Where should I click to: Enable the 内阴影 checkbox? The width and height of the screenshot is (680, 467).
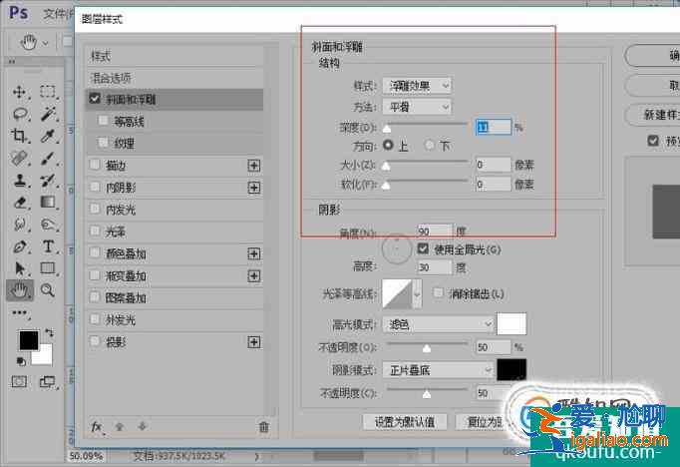tap(95, 187)
